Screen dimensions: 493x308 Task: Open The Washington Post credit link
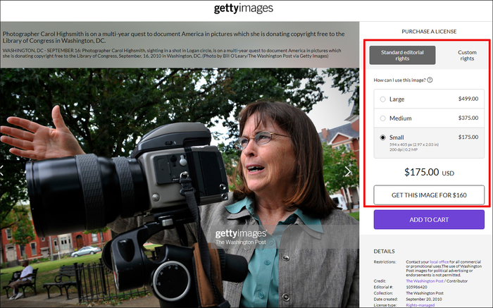click(x=425, y=281)
